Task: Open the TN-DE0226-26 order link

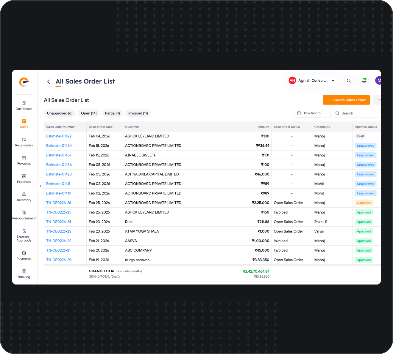Action: click(59, 203)
